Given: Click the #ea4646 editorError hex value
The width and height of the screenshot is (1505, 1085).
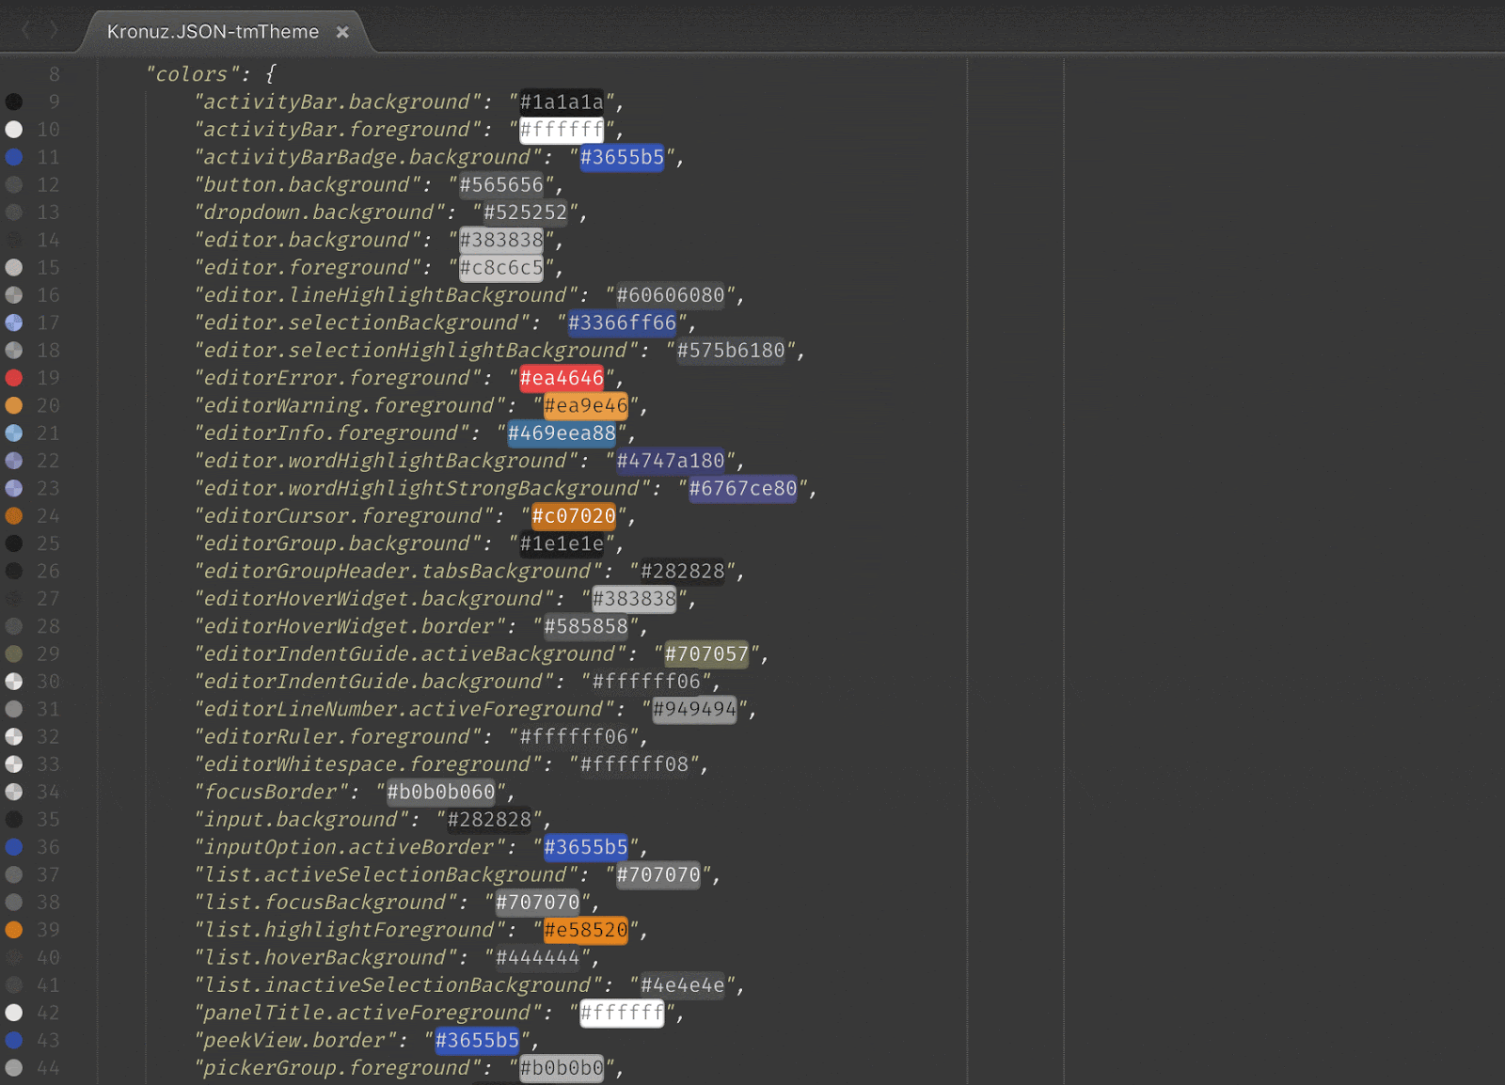Looking at the screenshot, I should click(x=562, y=378).
